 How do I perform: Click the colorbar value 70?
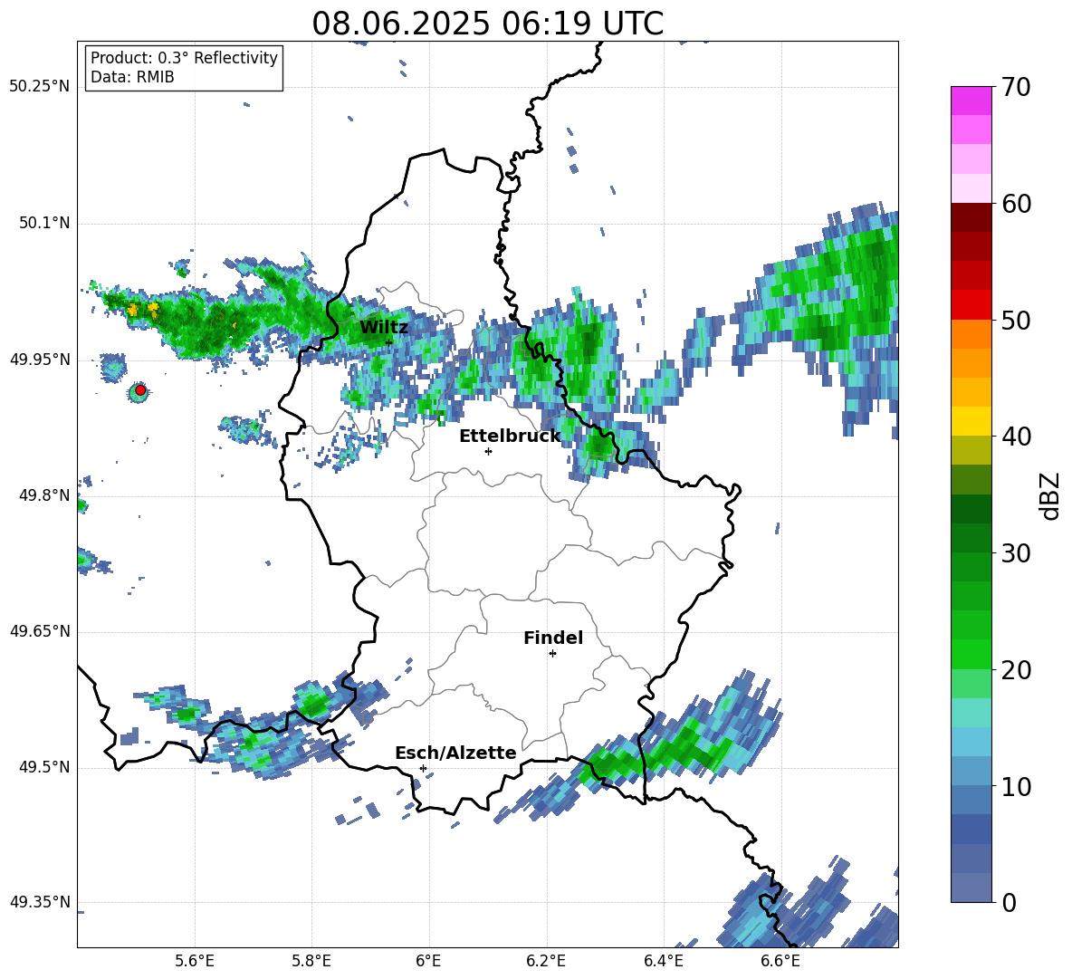coord(1016,87)
